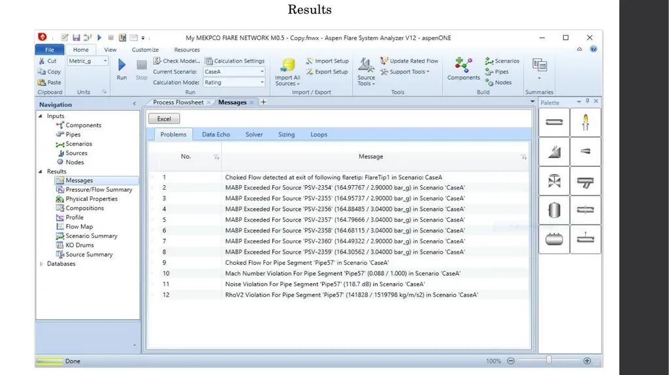
Task: Open the Calculation Mode Rating dropdown
Action: click(261, 82)
